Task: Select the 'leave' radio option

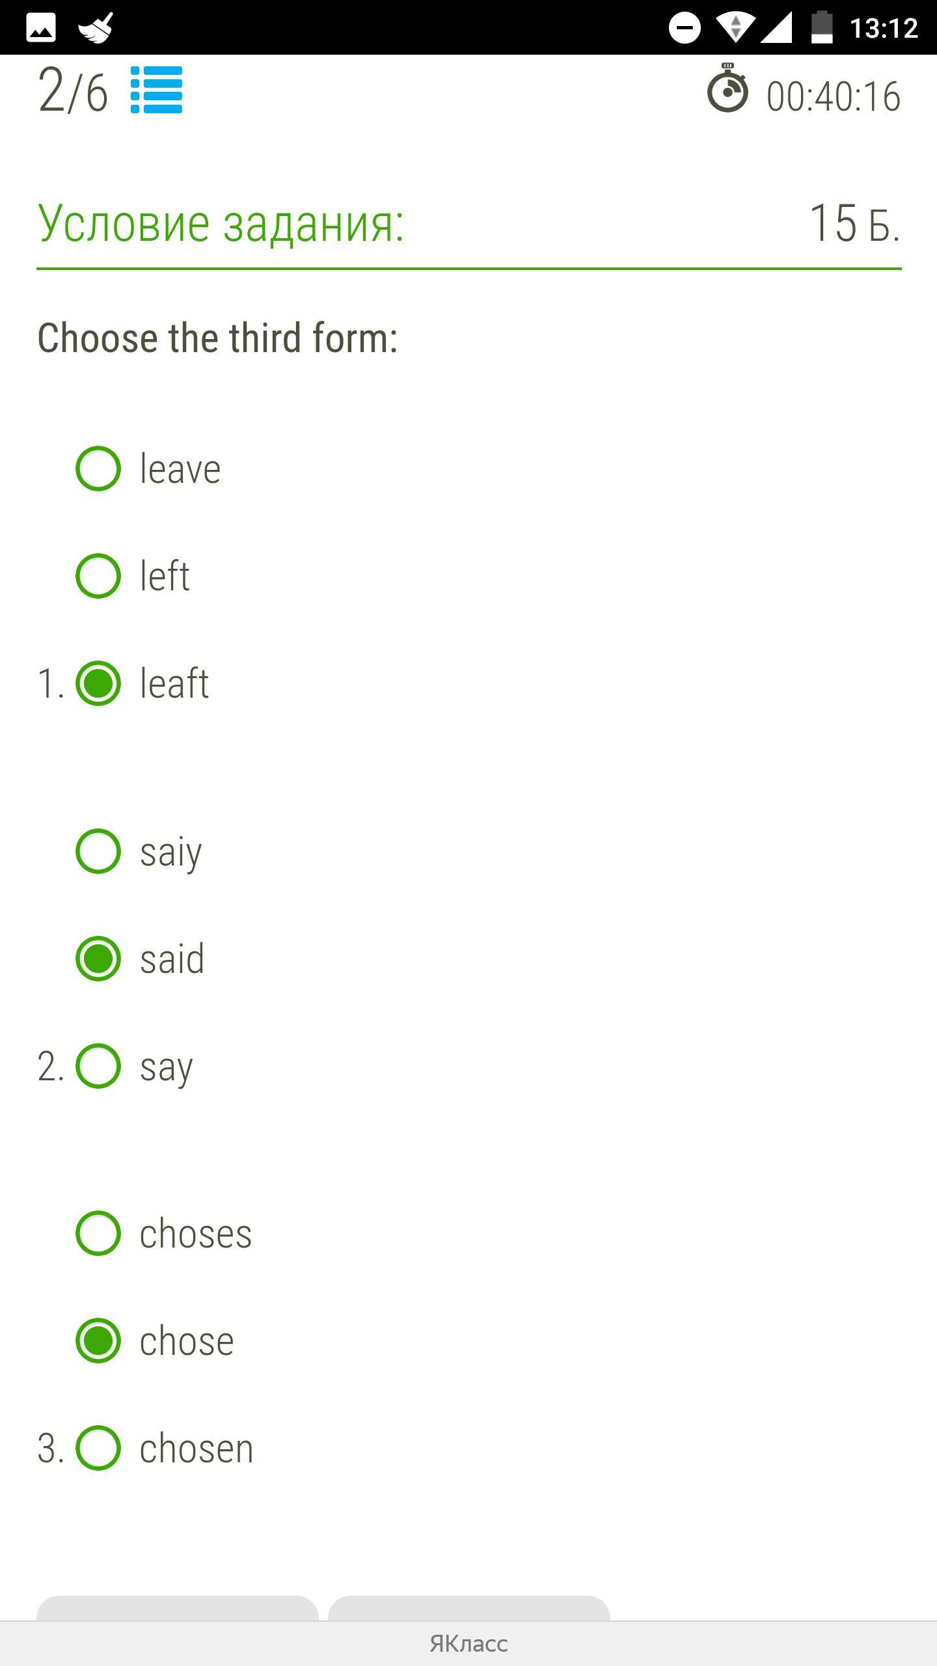Action: point(98,469)
